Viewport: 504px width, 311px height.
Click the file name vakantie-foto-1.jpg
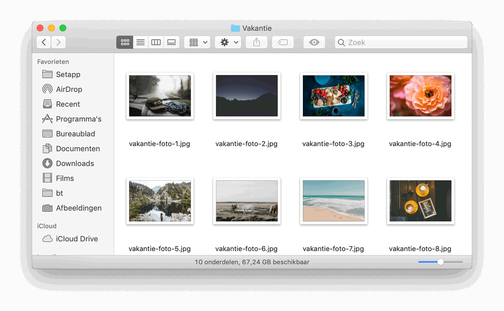coord(159,144)
